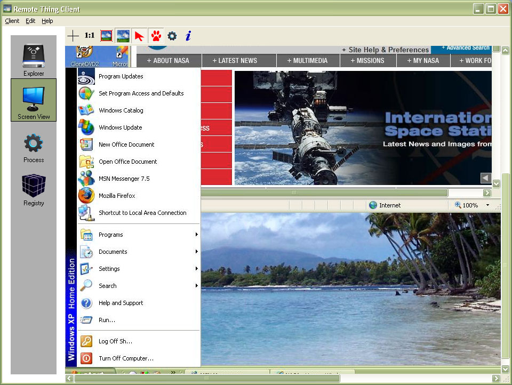Click the remote view bottom scrollbar thumb
The image size is (512, 385).
[x=207, y=378]
